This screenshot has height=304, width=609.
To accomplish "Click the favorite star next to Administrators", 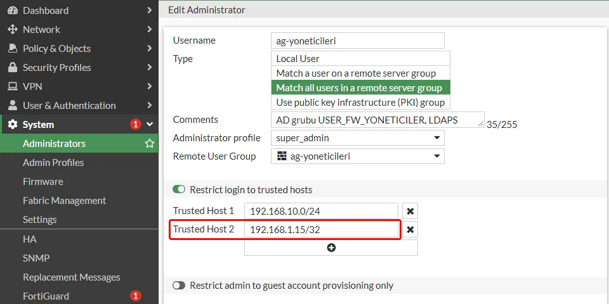I will [150, 144].
